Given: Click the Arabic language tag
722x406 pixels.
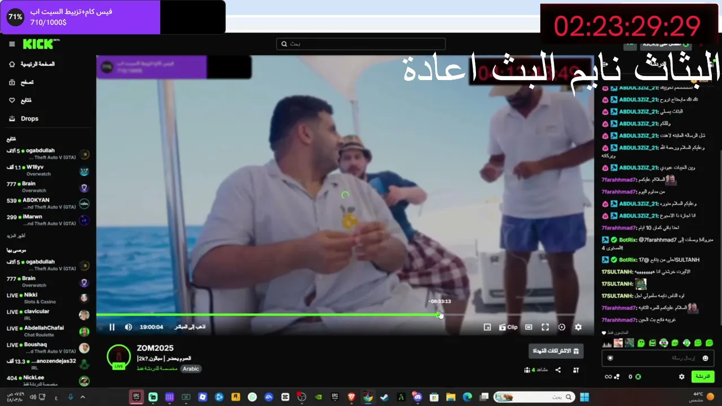Looking at the screenshot, I should 191,369.
